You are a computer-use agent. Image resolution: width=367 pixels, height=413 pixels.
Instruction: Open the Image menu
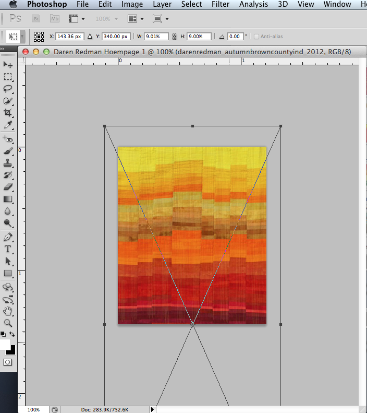tap(132, 4)
